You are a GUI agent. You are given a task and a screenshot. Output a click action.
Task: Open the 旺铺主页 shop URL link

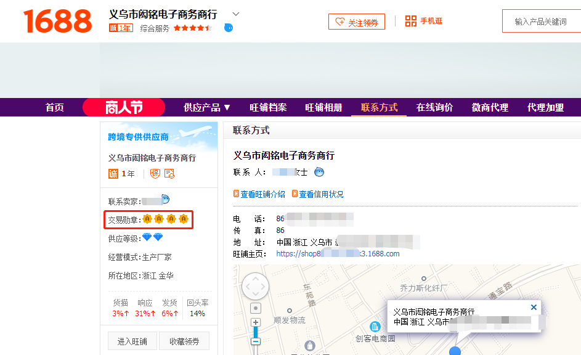[x=338, y=254]
